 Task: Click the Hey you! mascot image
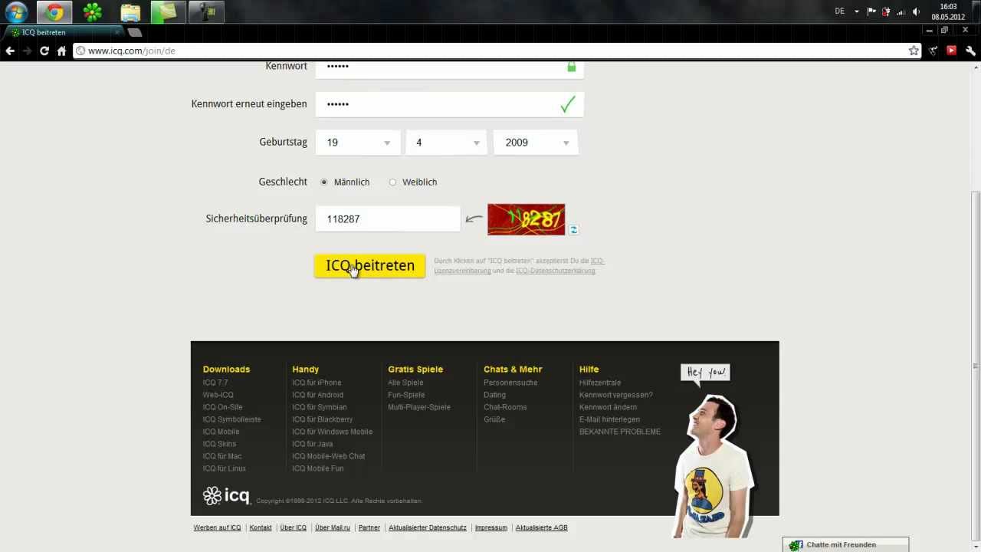coord(713,452)
